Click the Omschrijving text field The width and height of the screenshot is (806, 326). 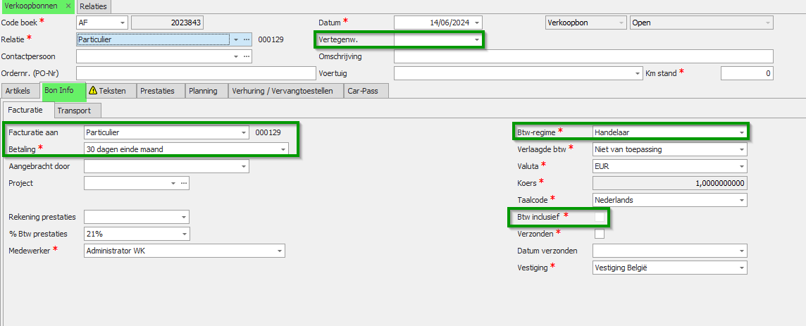click(583, 56)
